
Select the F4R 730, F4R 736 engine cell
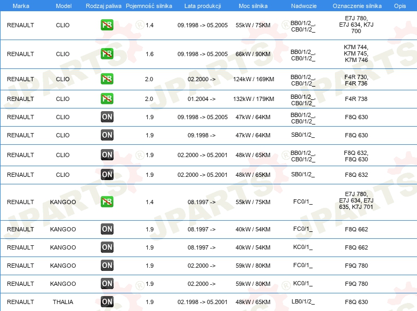356,80
